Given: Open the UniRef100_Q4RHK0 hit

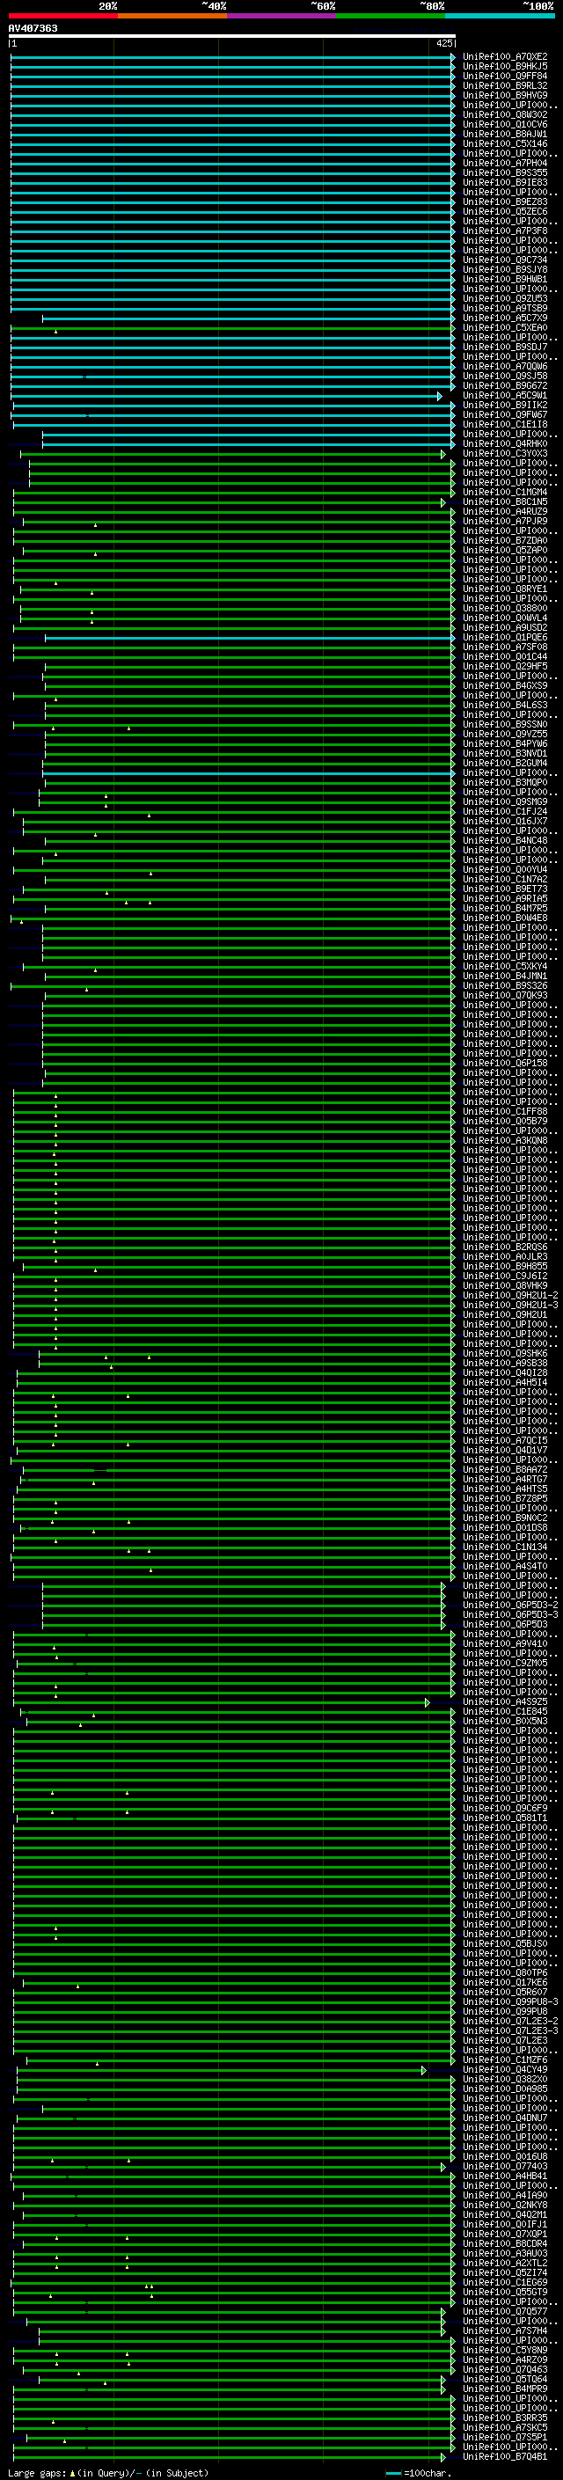Looking at the screenshot, I should 505,443.
